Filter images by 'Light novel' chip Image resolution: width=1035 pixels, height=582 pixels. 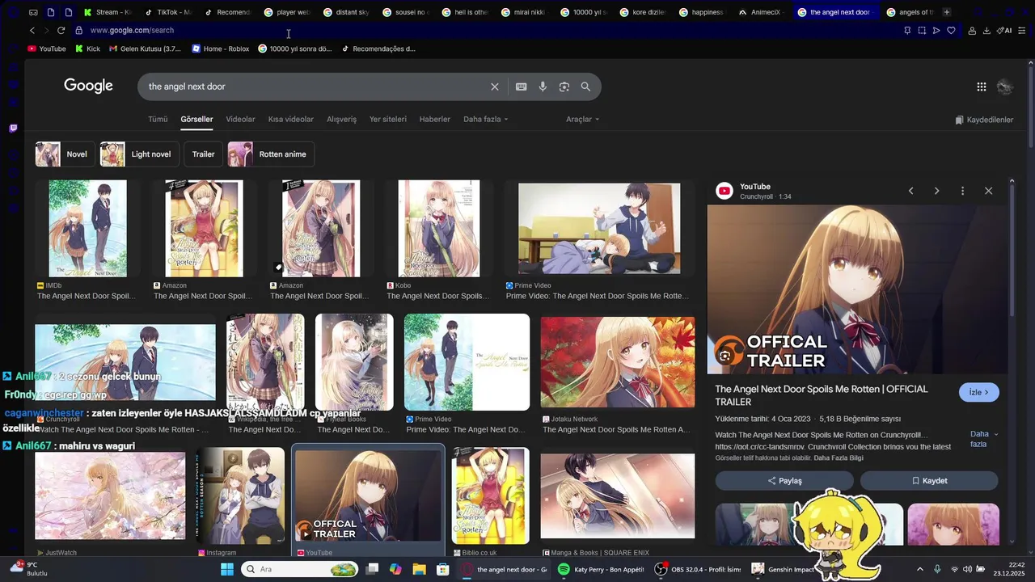139,154
